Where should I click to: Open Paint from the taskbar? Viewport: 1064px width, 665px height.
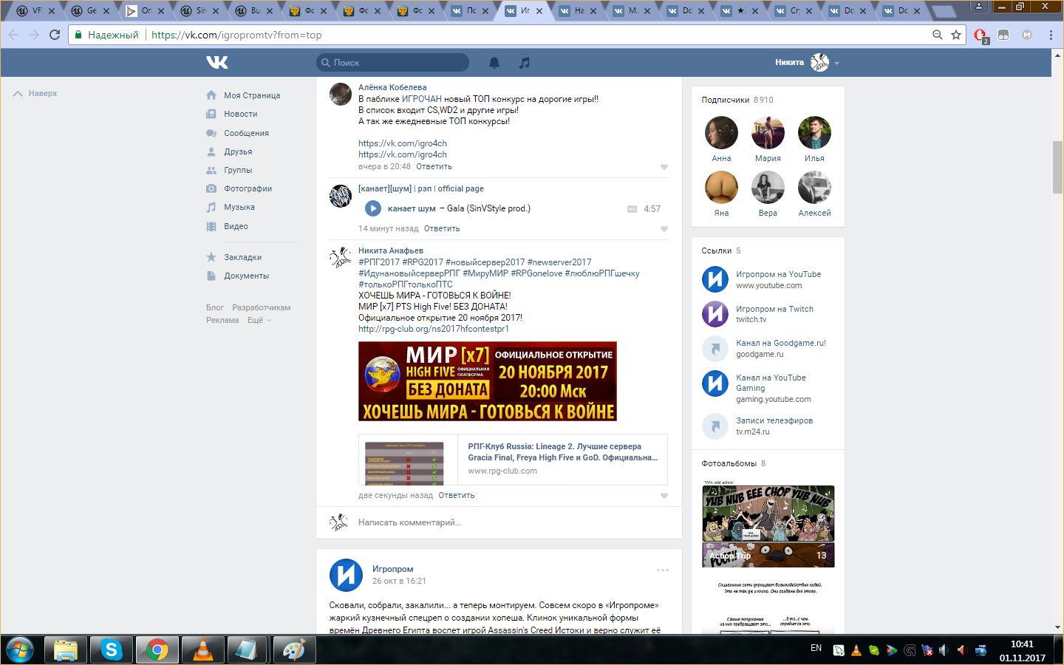click(x=294, y=650)
